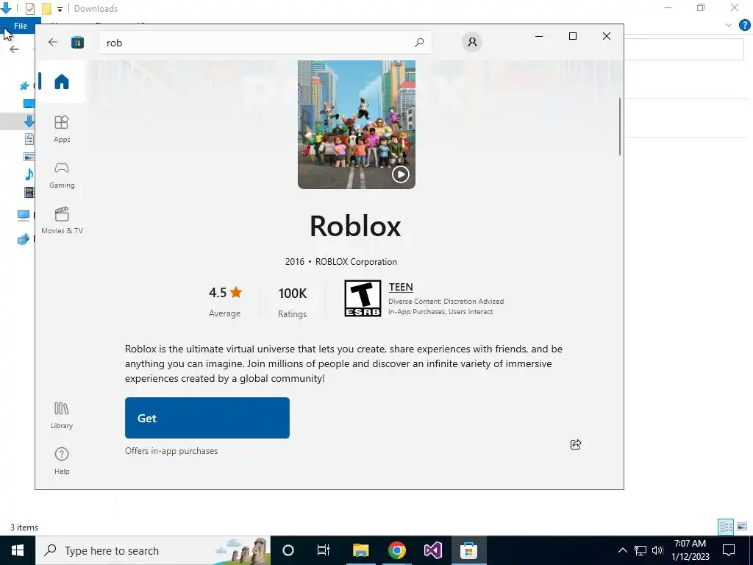Open Gaming section in sidebar
This screenshot has height=565, width=753.
(62, 174)
